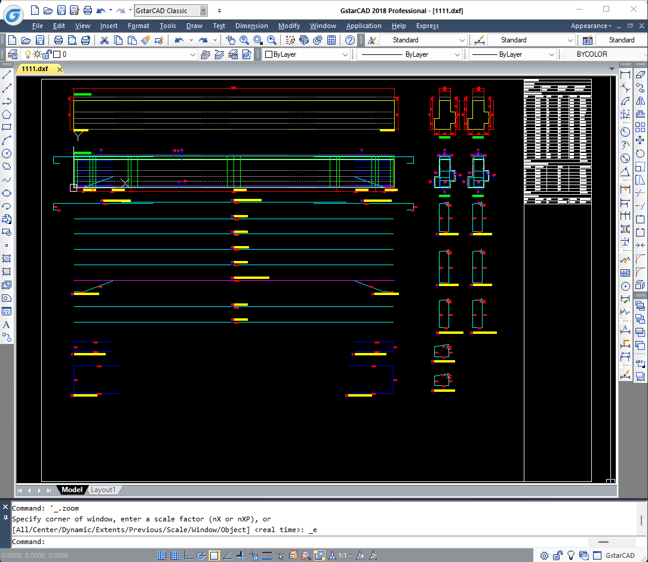Click the Print icon in standard toolbar
The height and width of the screenshot is (562, 648).
coord(59,40)
